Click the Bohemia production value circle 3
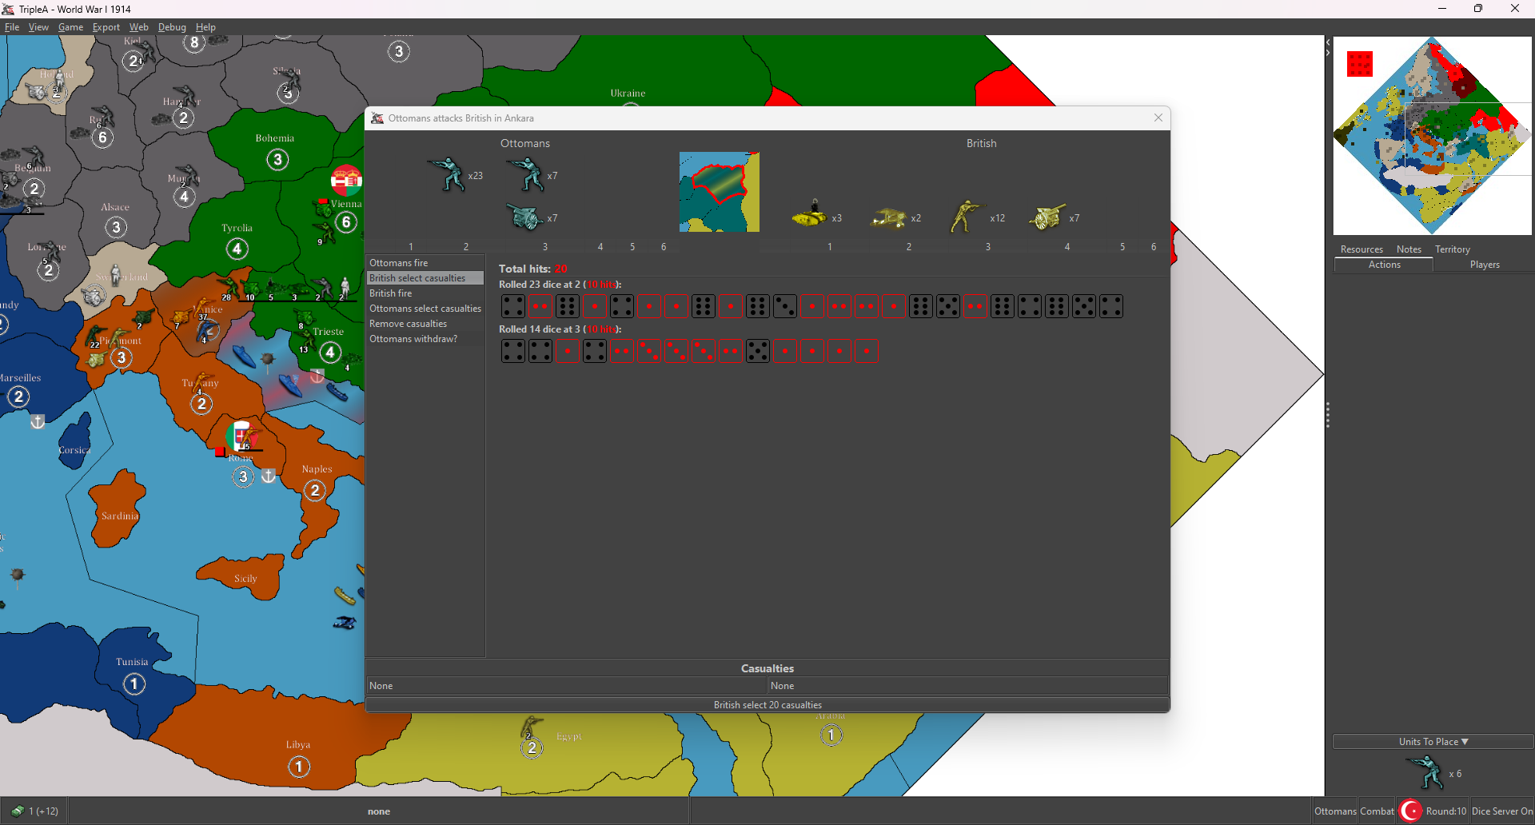Viewport: 1535px width, 825px height. (277, 160)
